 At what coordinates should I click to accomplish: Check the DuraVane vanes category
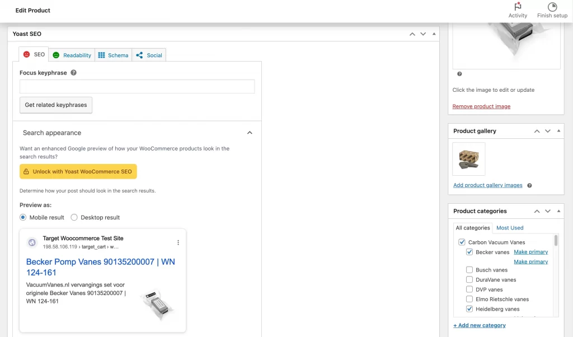[469, 279]
